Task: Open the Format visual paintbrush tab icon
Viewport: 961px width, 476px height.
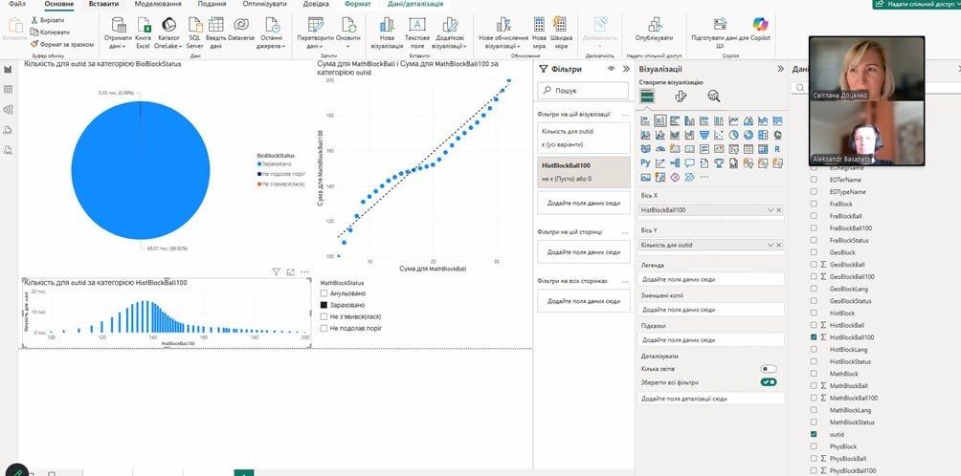Action: (681, 96)
